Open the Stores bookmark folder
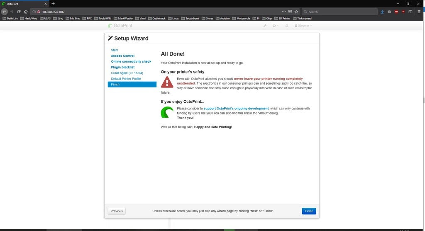The width and height of the screenshot is (425, 231). tap(208, 18)
